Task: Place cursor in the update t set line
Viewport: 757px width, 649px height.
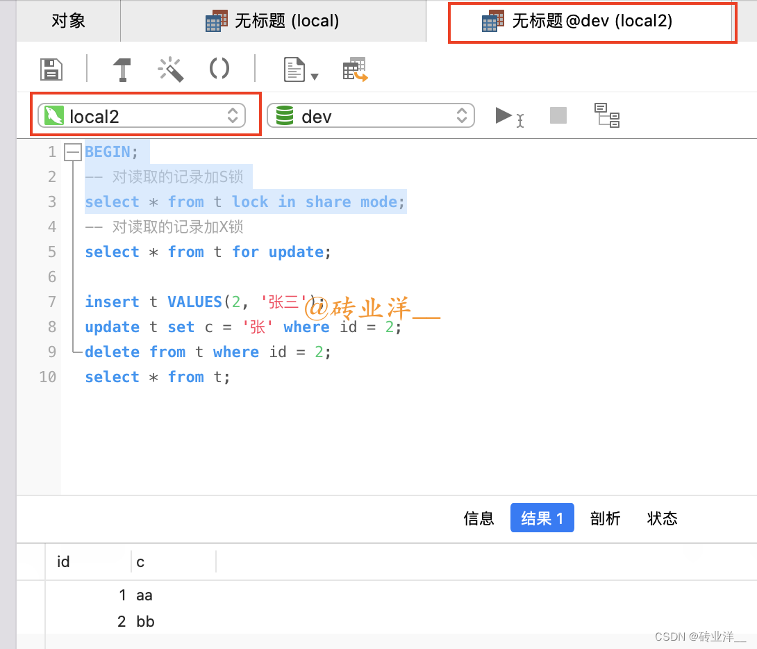Action: pos(243,327)
